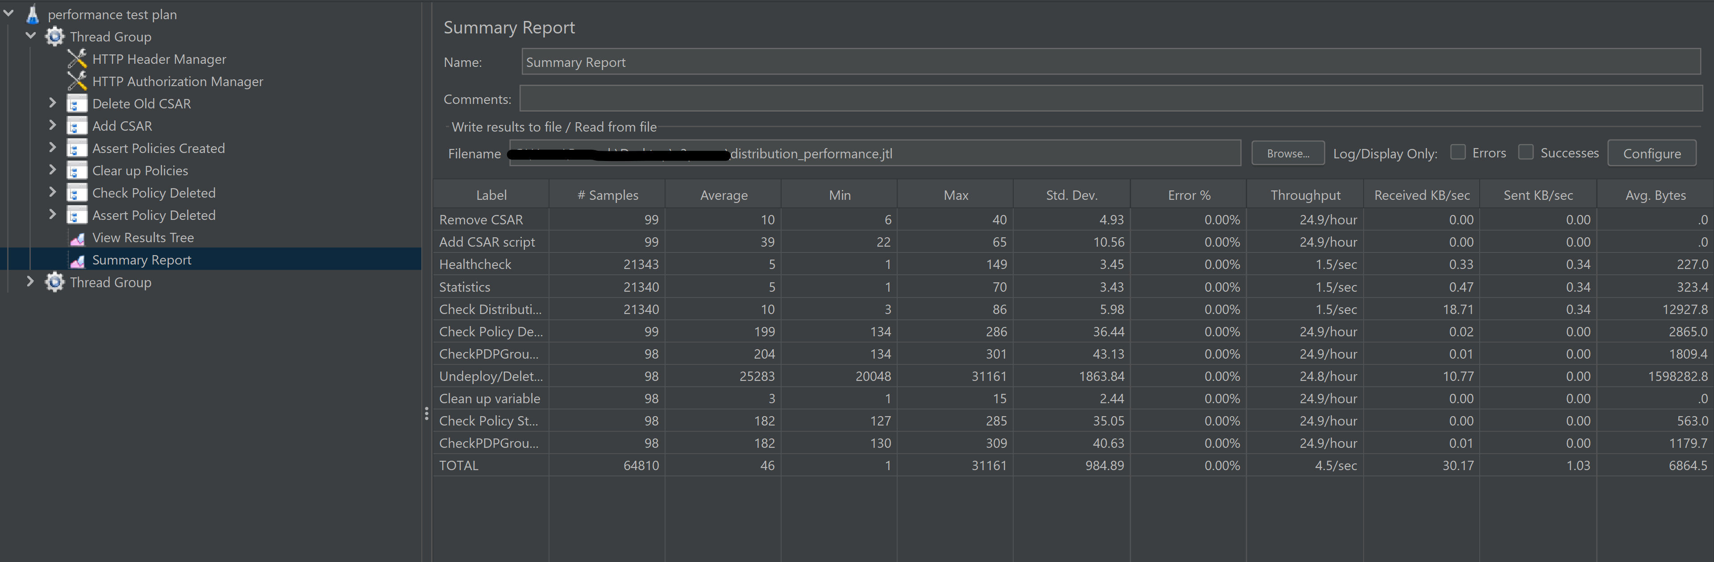
Task: Click into the Comments input field
Action: click(x=1111, y=99)
